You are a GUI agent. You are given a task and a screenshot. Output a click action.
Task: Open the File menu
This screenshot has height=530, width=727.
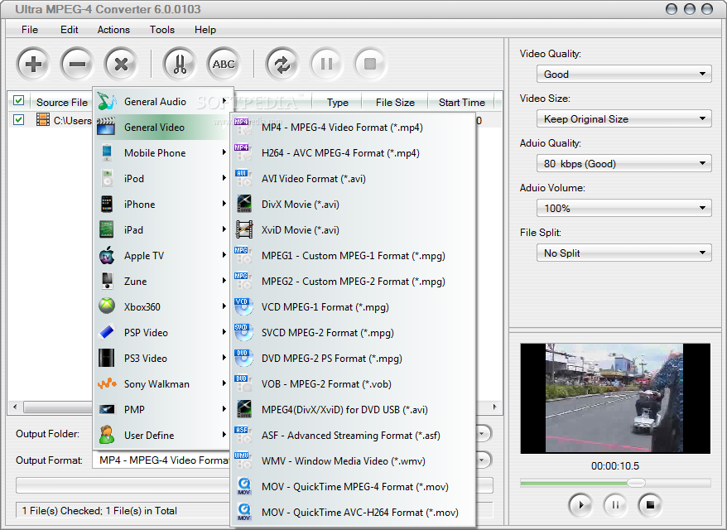click(x=30, y=30)
